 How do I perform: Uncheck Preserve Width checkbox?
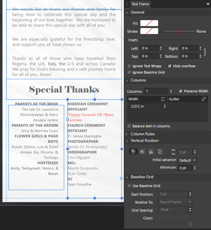[181, 91]
